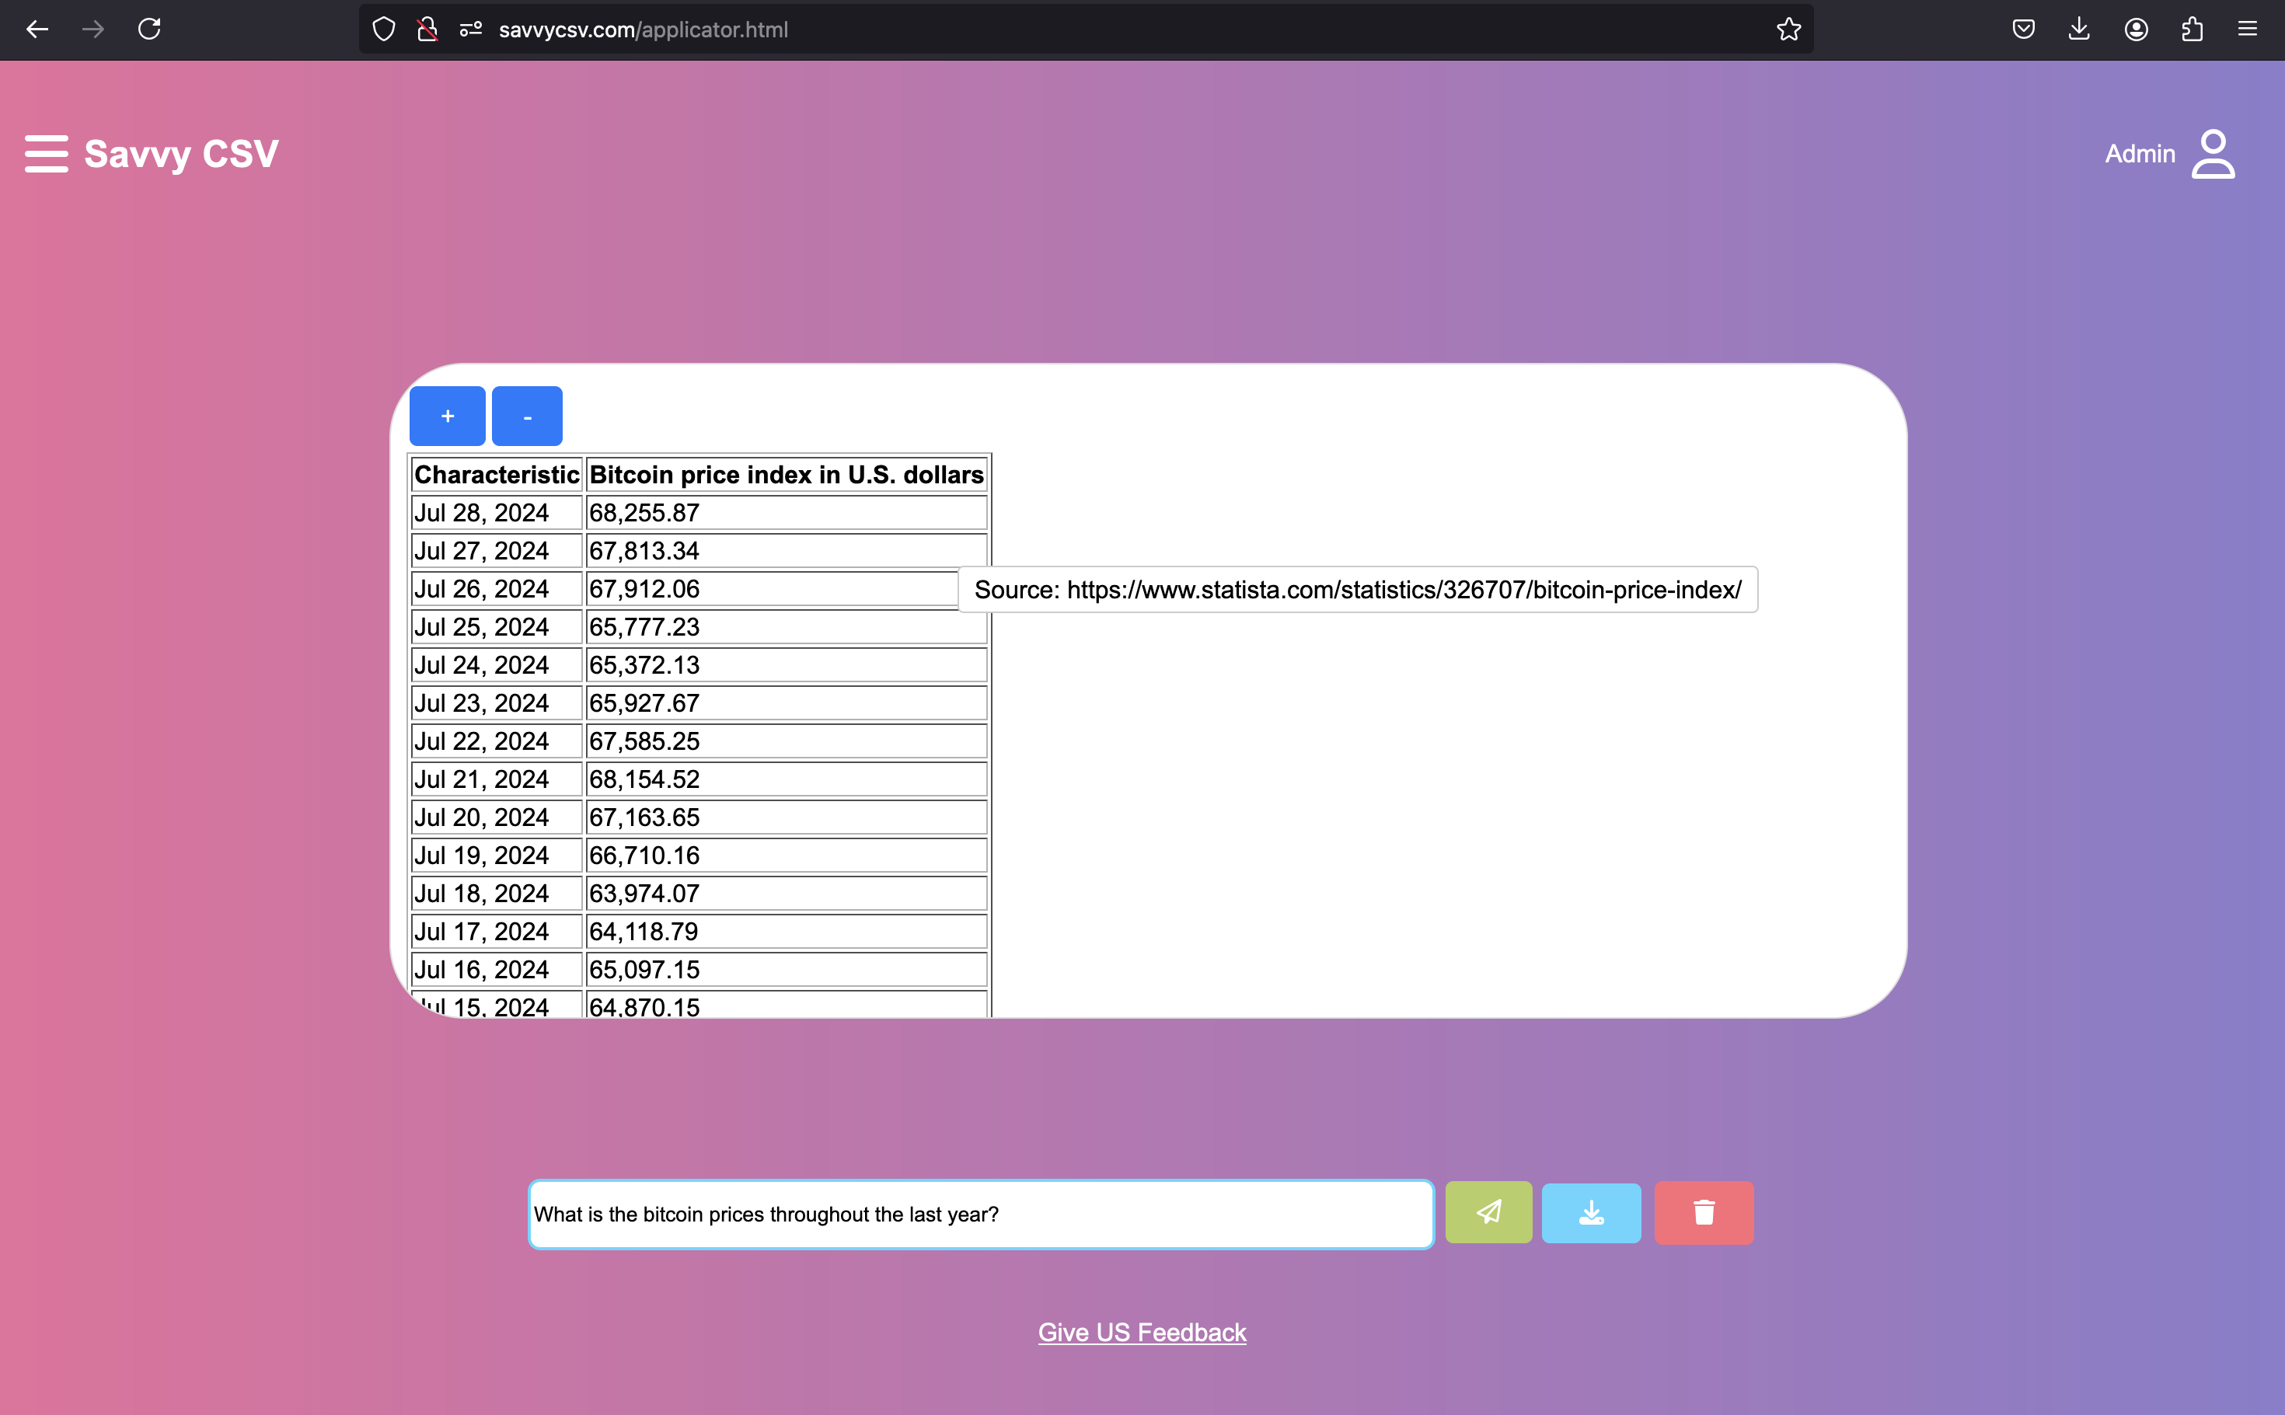Reload the current browser page
The image size is (2285, 1415).
tap(149, 29)
